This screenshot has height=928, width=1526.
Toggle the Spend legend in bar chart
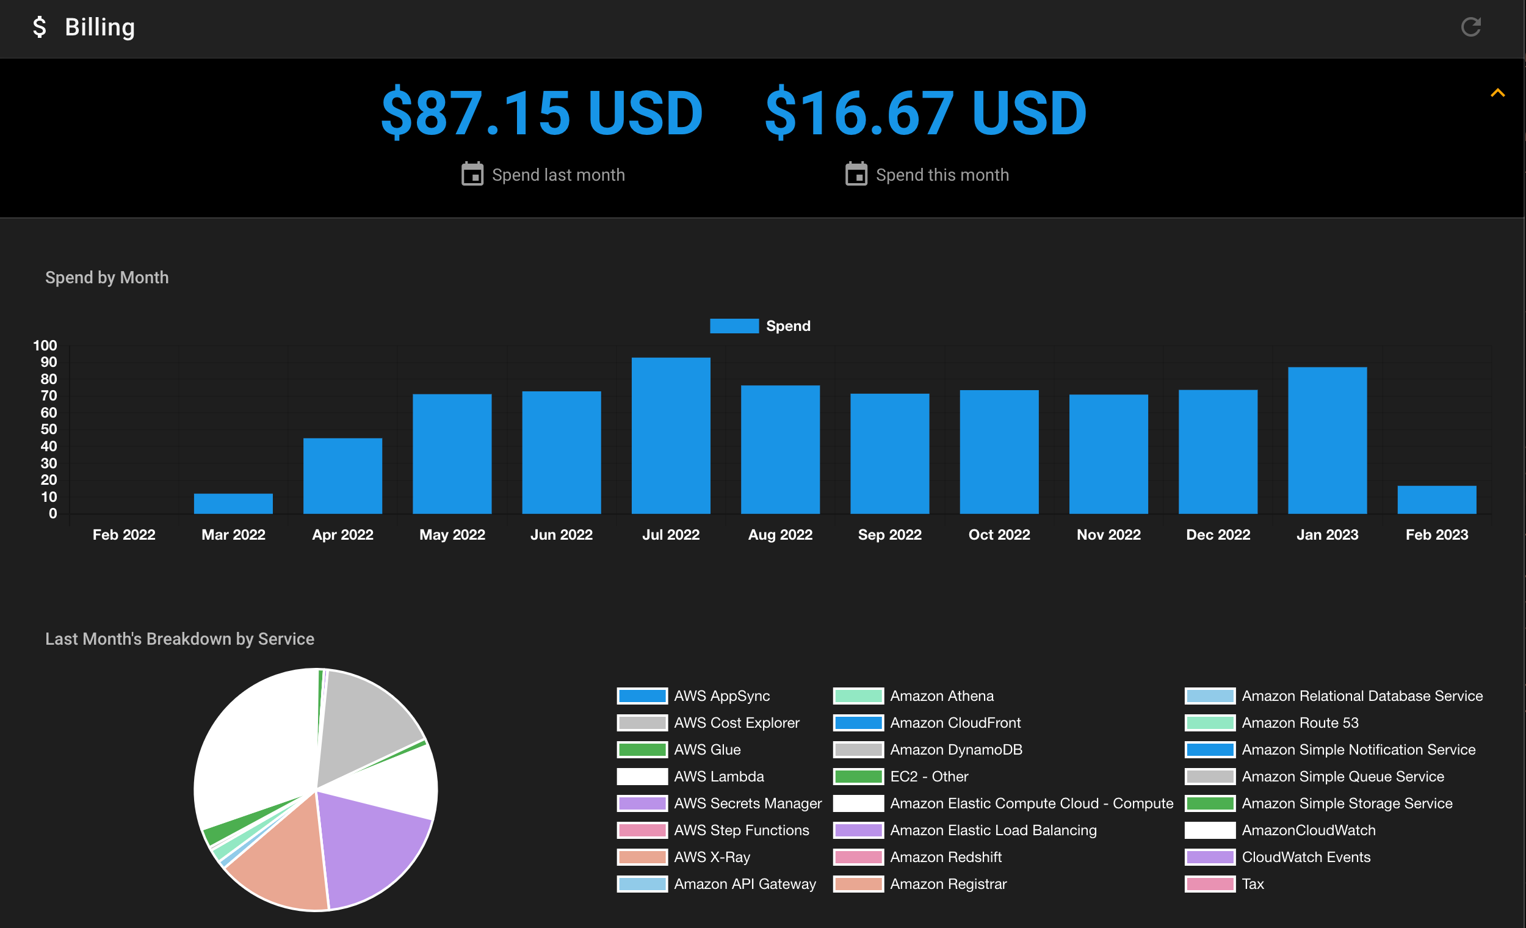[x=760, y=326]
